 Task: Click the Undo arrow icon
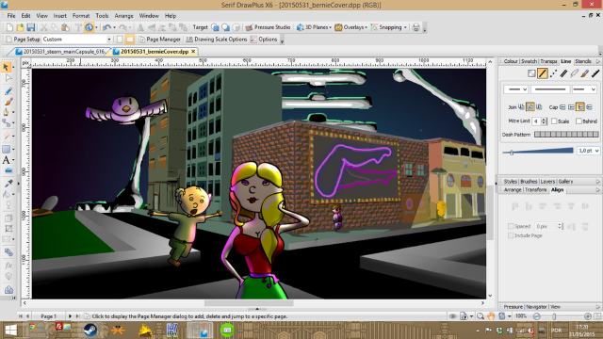tap(106, 27)
